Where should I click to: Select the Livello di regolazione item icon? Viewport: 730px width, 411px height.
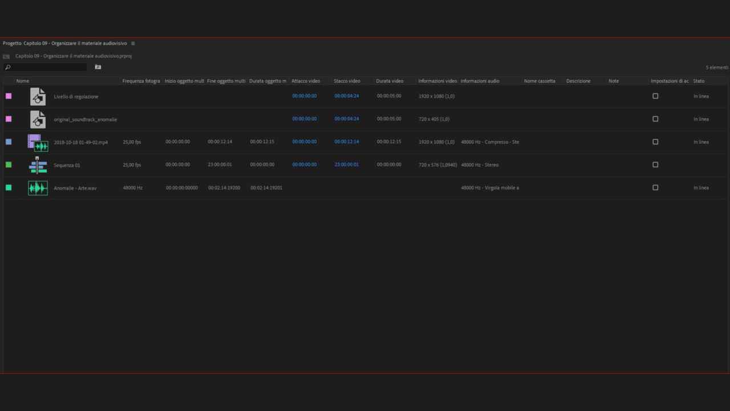pyautogui.click(x=38, y=96)
